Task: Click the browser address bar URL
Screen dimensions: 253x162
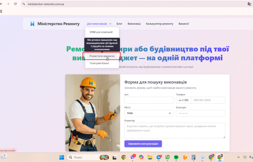Action: click(46, 4)
